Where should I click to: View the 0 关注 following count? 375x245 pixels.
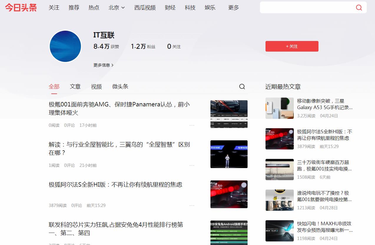click(174, 46)
